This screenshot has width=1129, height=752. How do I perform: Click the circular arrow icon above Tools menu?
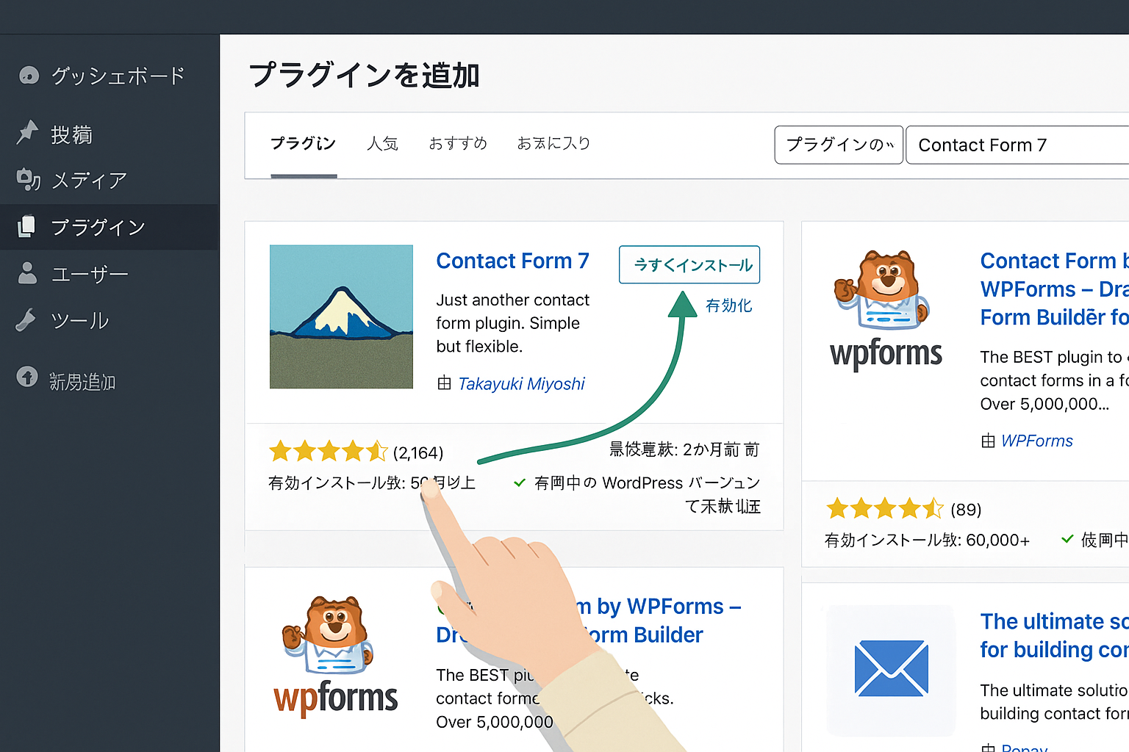(27, 377)
